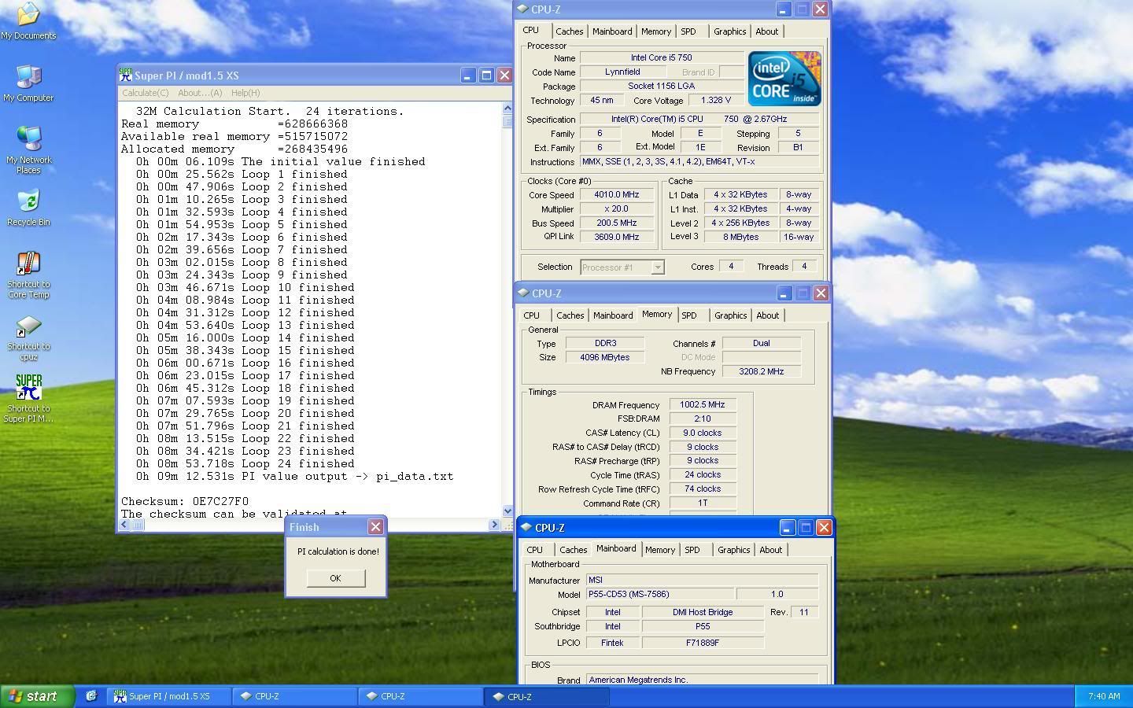The height and width of the screenshot is (708, 1133).
Task: Click the memory size value 4096 MBytes
Action: [605, 357]
